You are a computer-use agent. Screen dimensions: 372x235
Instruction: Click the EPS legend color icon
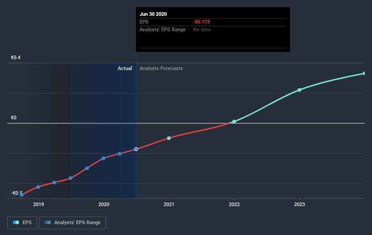16,222
